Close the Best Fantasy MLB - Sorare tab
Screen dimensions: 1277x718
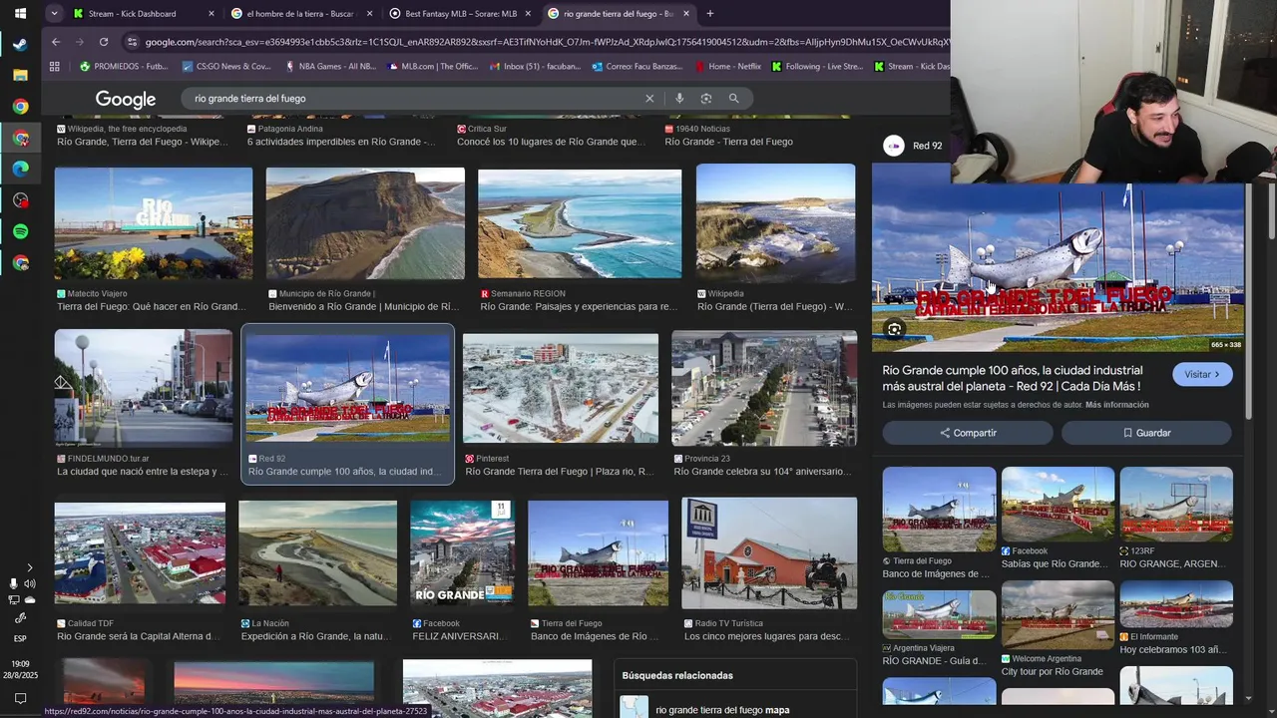pyautogui.click(x=528, y=14)
